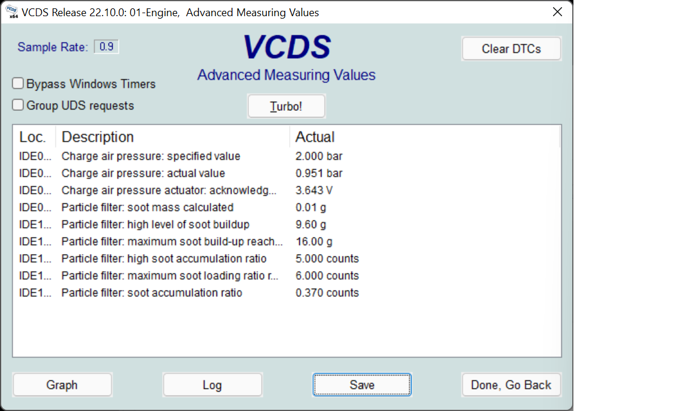The width and height of the screenshot is (691, 411).
Task: Click the 2.000 bar value
Action: pos(319,156)
